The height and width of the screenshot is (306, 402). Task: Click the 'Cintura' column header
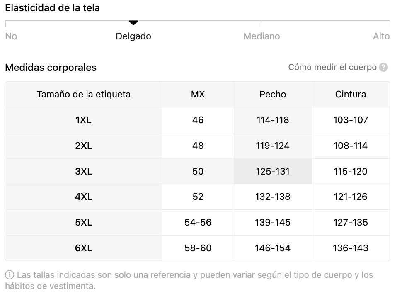(351, 95)
